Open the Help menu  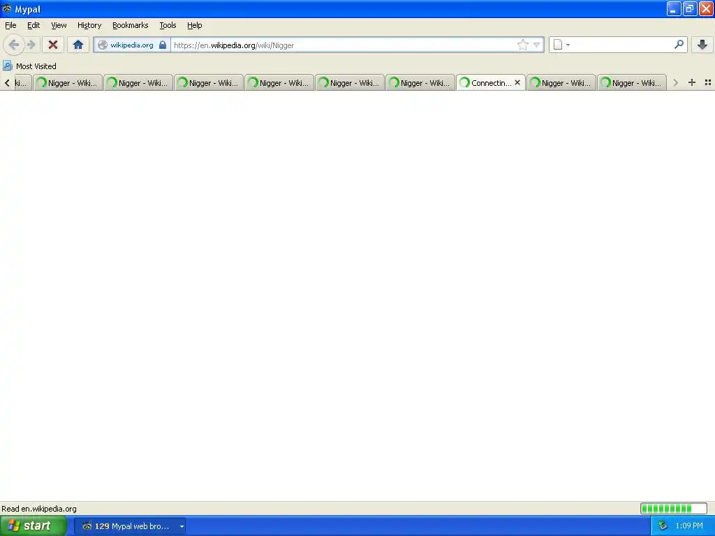tap(195, 25)
